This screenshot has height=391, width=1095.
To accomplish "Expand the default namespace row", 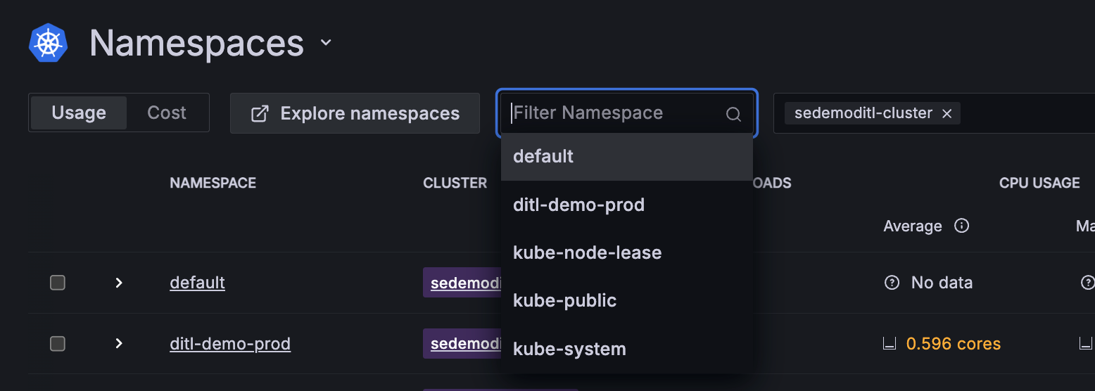I will tap(119, 283).
